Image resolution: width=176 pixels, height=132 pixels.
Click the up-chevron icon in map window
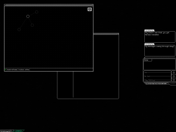(90, 9)
